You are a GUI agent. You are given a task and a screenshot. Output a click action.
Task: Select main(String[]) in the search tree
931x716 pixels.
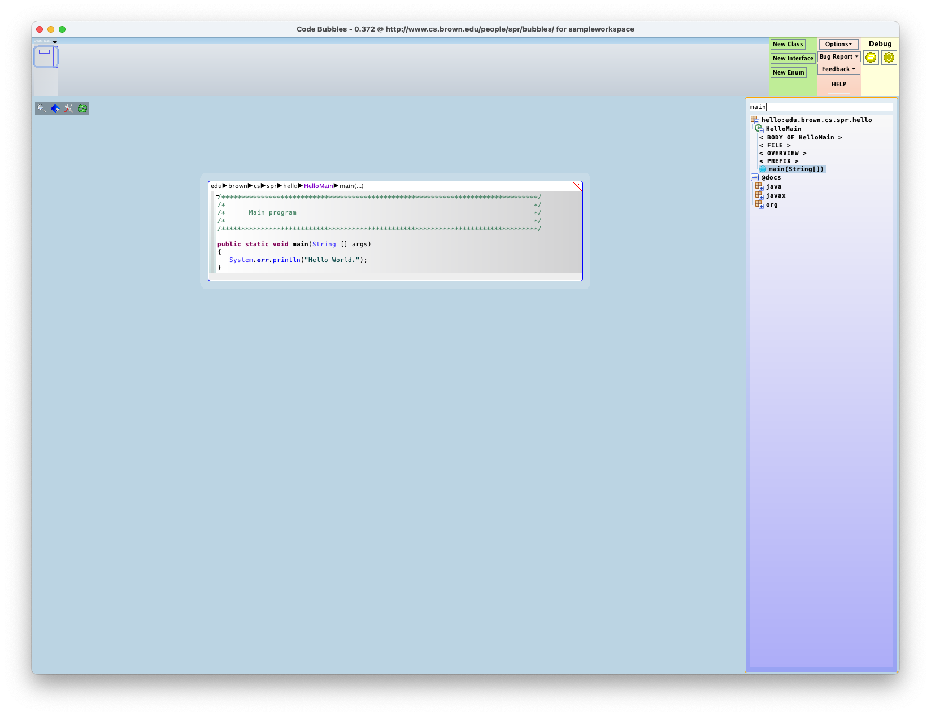click(x=796, y=169)
